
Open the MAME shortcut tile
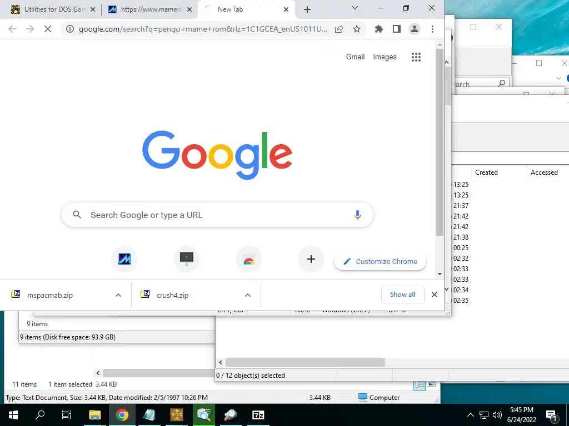124,259
